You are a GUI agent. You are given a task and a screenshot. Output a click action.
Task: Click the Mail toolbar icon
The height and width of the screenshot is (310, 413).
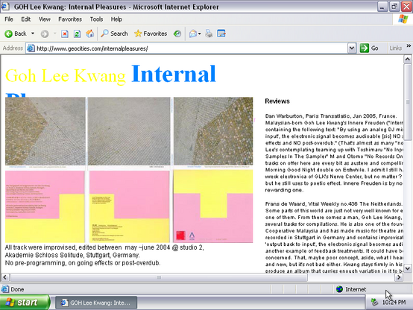click(193, 34)
